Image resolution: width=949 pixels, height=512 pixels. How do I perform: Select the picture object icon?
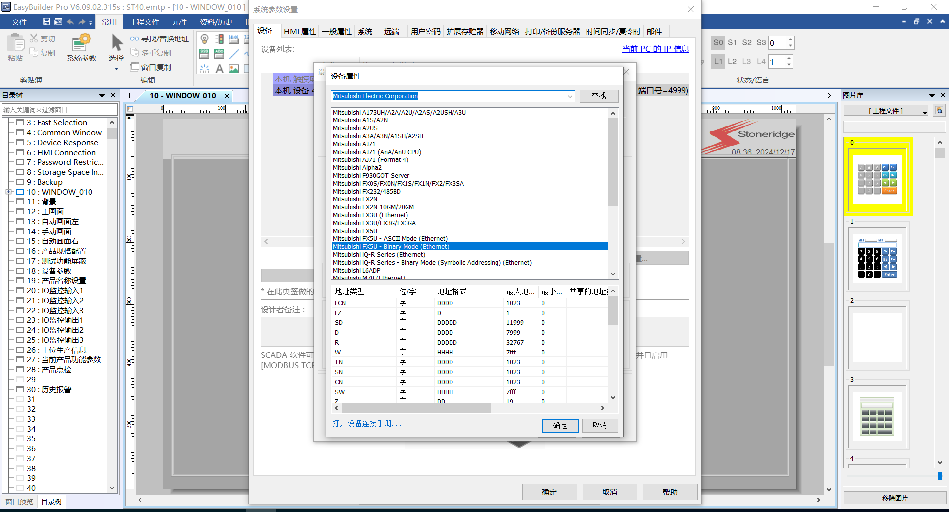[234, 69]
